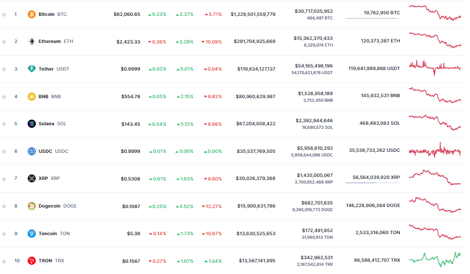Toggle the Tether watchlist star
This screenshot has height=274, width=470.
4,69
